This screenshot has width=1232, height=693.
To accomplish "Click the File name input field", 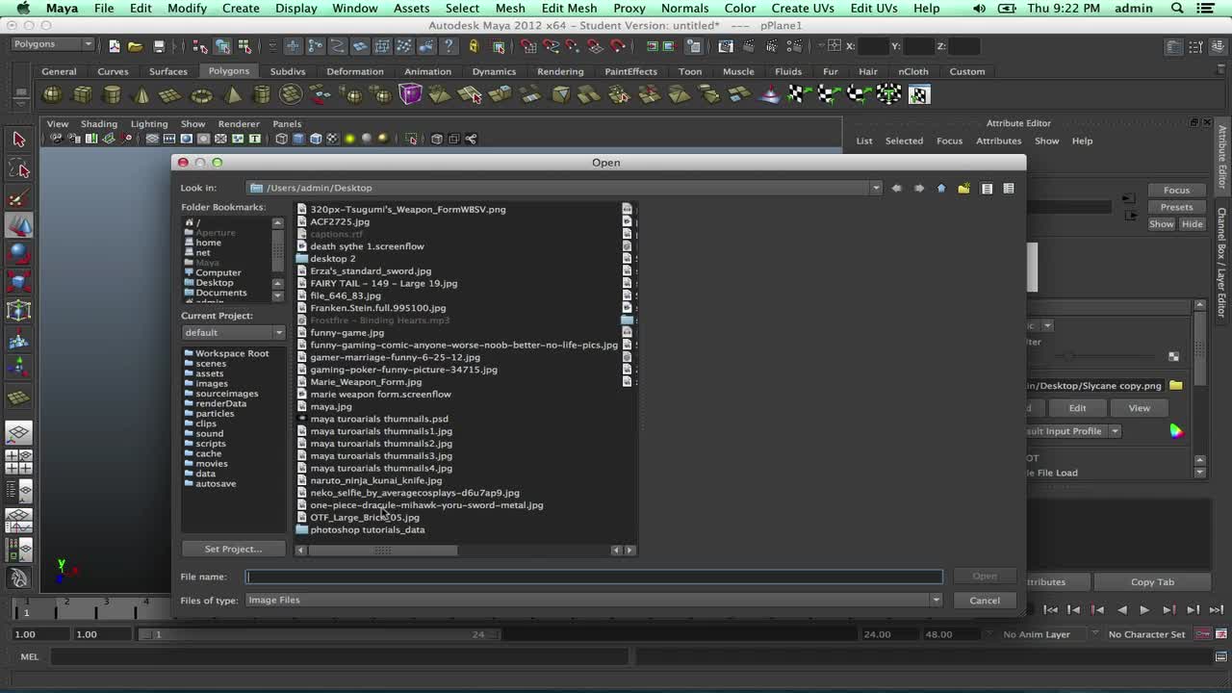I will [x=594, y=577].
